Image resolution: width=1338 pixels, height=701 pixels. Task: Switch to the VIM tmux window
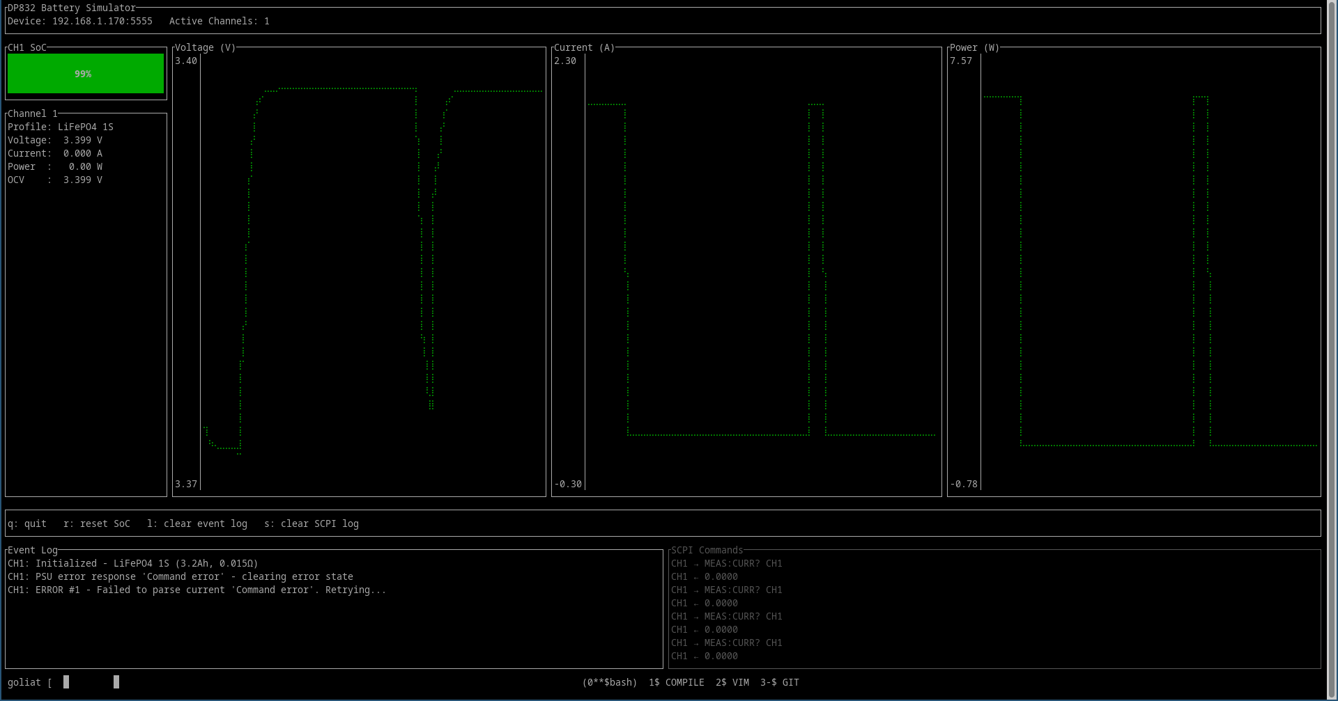[x=733, y=682]
